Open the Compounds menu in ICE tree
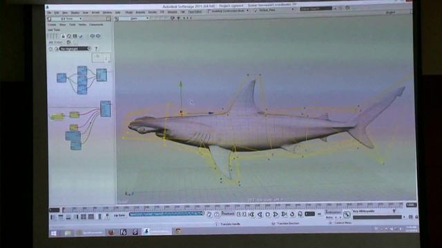Screen dimensions: 442x248 (x=96, y=25)
